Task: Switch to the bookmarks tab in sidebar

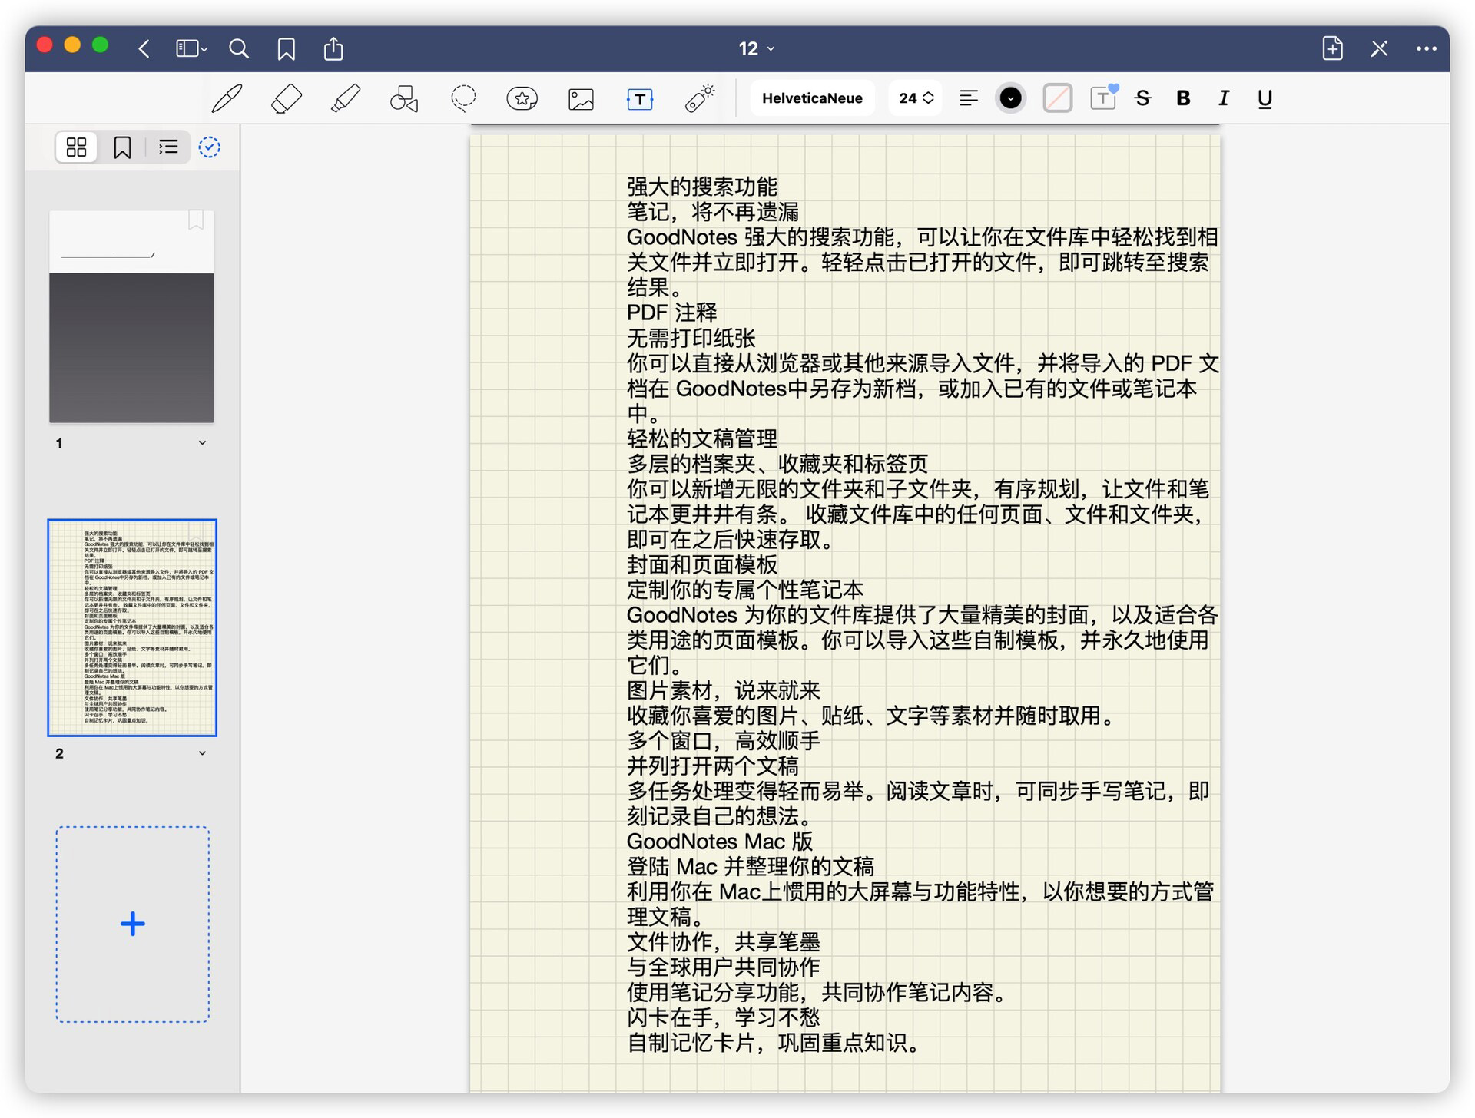Action: click(121, 147)
